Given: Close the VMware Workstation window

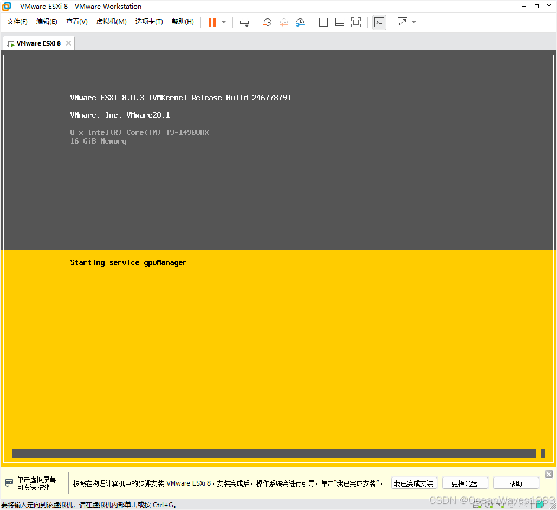Looking at the screenshot, I should tap(549, 6).
